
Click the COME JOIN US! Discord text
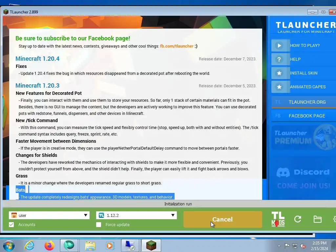click(x=304, y=186)
